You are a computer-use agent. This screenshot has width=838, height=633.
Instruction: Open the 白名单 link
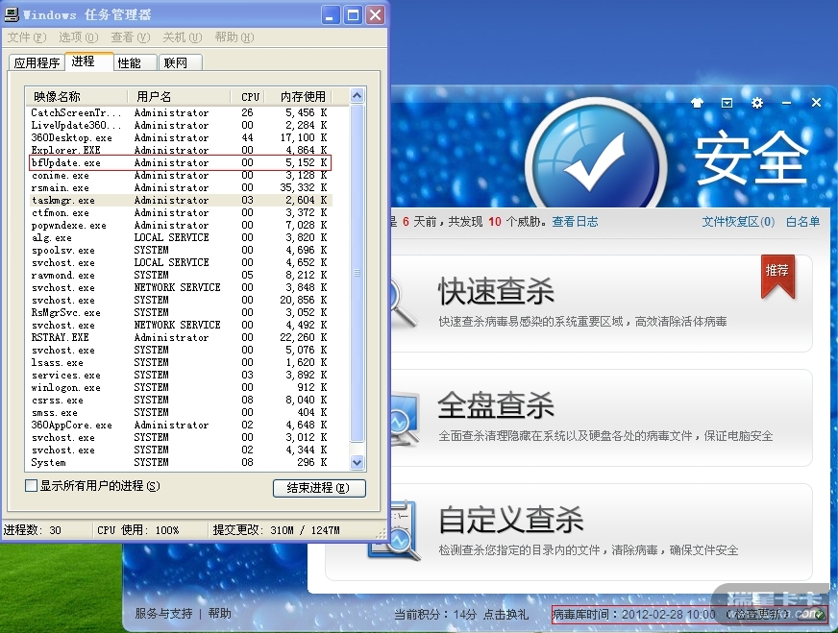(x=802, y=222)
